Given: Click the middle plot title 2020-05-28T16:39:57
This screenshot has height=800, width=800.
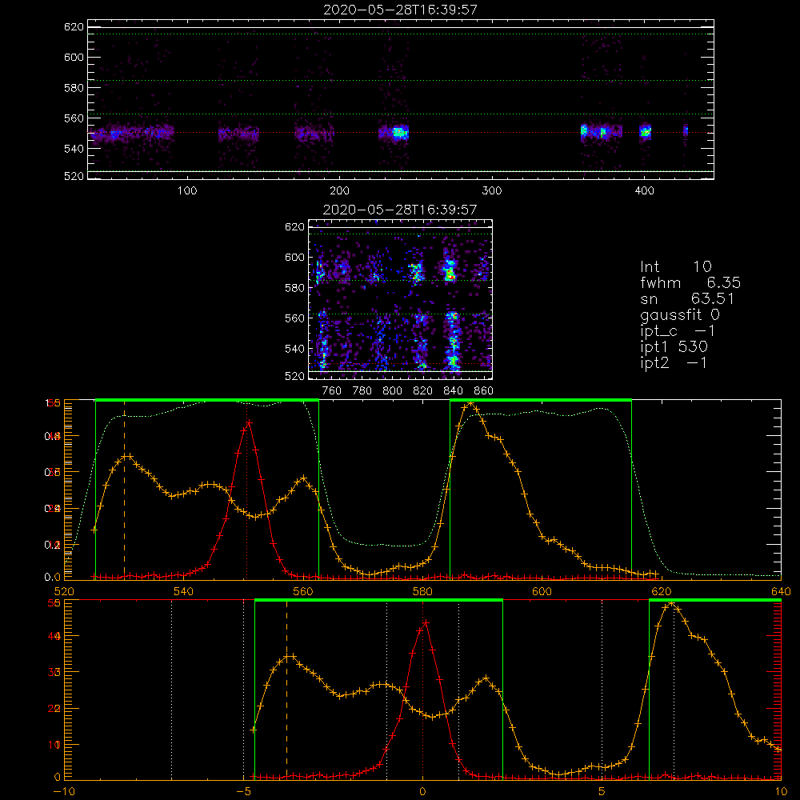Looking at the screenshot, I should point(401,210).
